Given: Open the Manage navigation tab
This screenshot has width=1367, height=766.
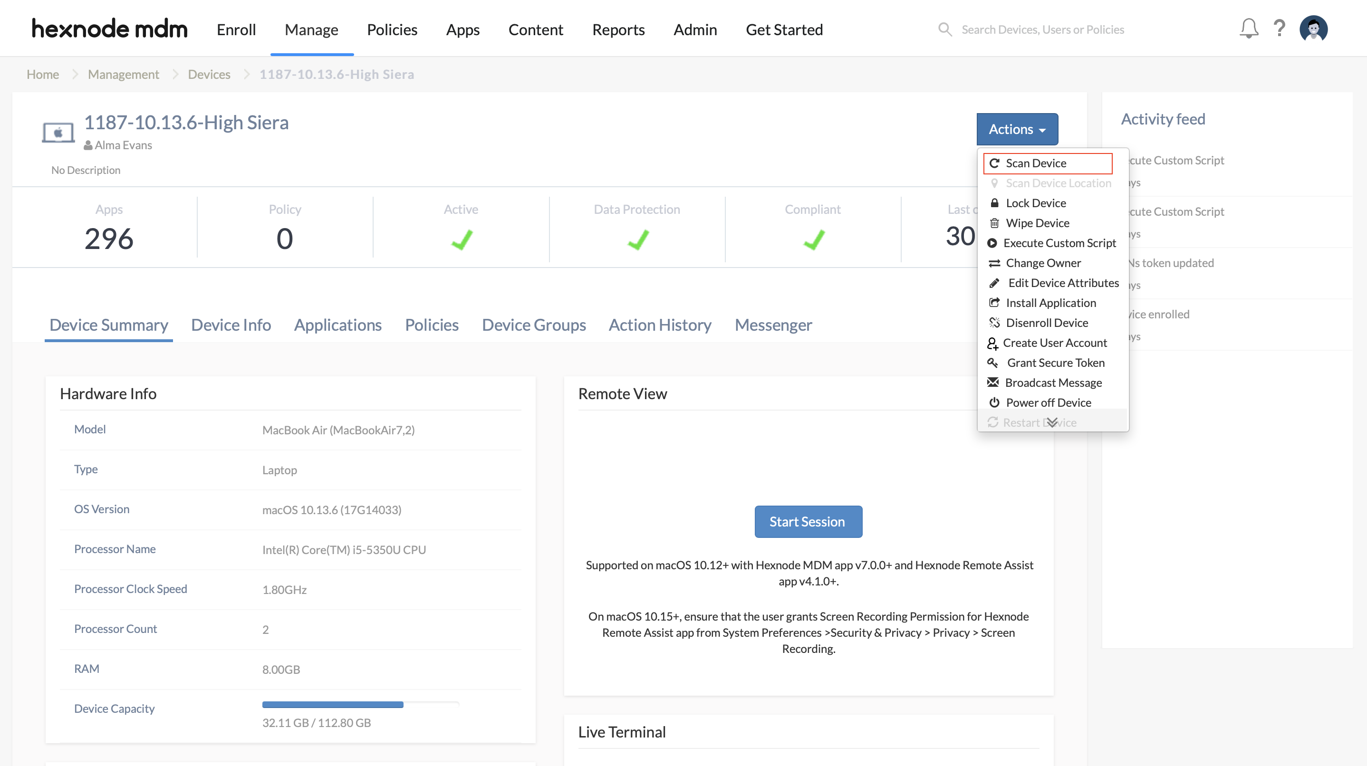Looking at the screenshot, I should point(311,30).
